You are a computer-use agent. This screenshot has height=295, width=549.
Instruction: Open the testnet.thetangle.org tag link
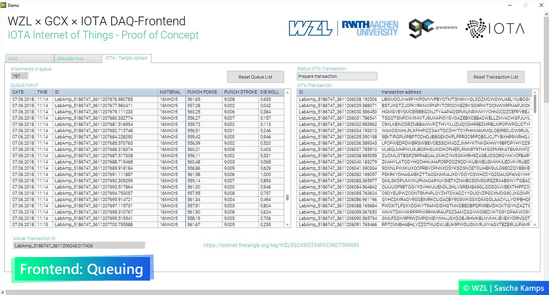(281, 245)
